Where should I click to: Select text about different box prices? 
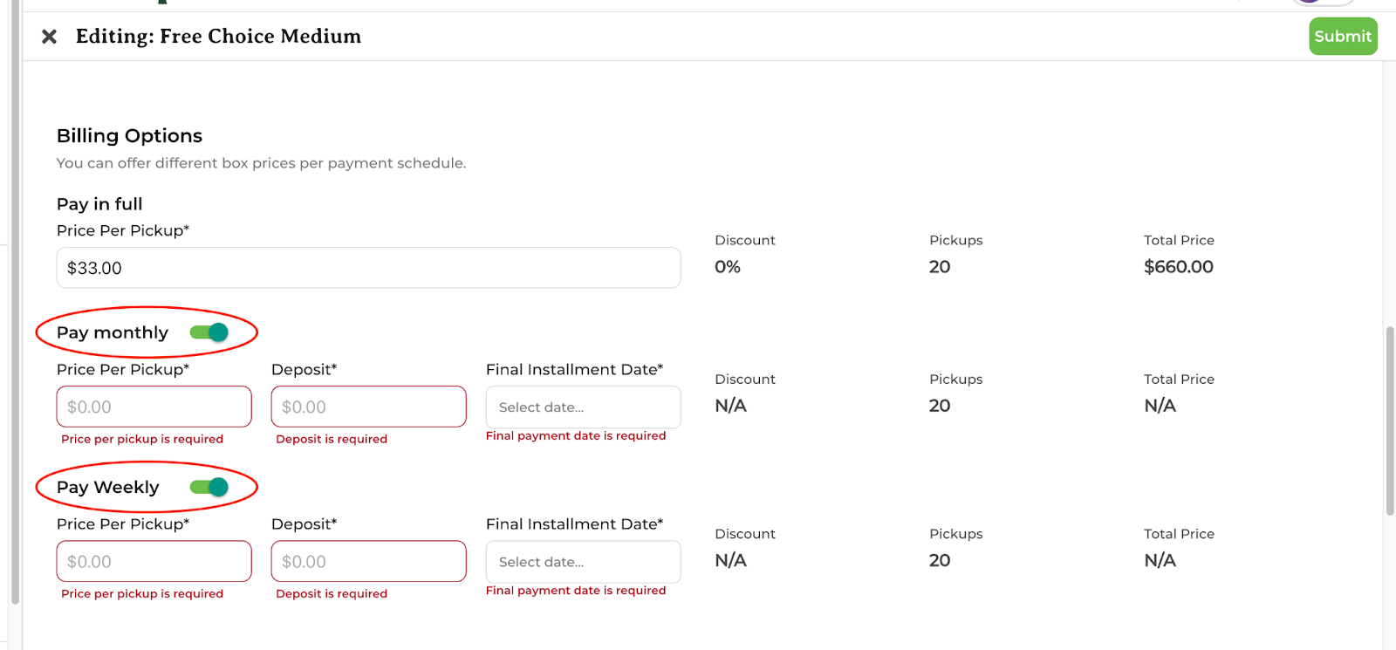tap(262, 163)
